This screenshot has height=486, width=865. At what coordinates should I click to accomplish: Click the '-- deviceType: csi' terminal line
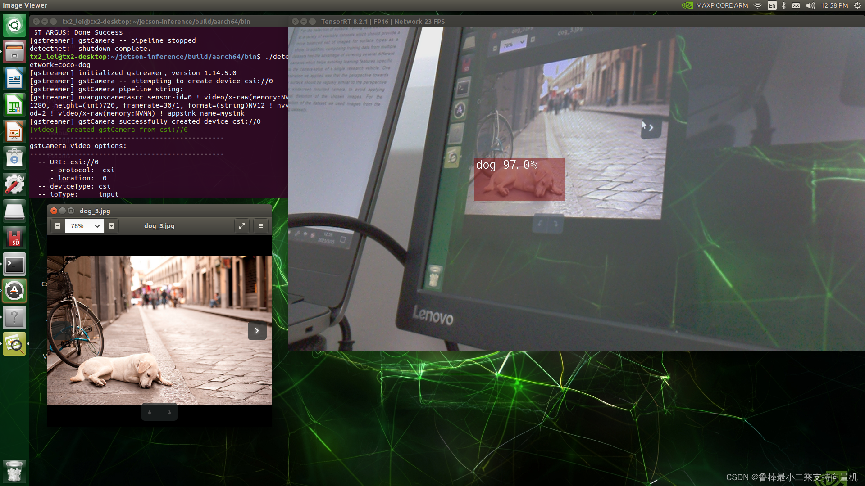[74, 186]
